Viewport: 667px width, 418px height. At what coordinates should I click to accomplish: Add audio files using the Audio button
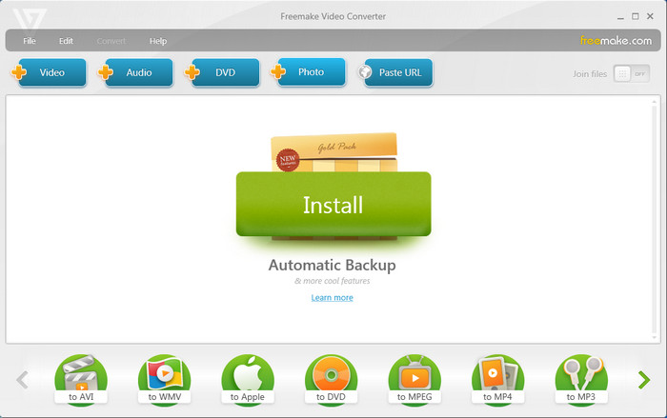tap(135, 72)
